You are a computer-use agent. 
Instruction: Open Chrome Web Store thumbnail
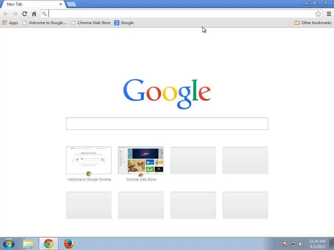[x=141, y=160]
